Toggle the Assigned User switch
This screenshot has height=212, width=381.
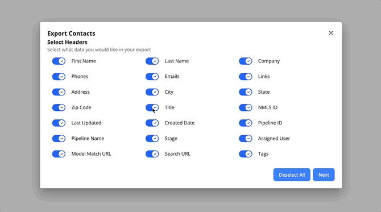click(x=246, y=139)
